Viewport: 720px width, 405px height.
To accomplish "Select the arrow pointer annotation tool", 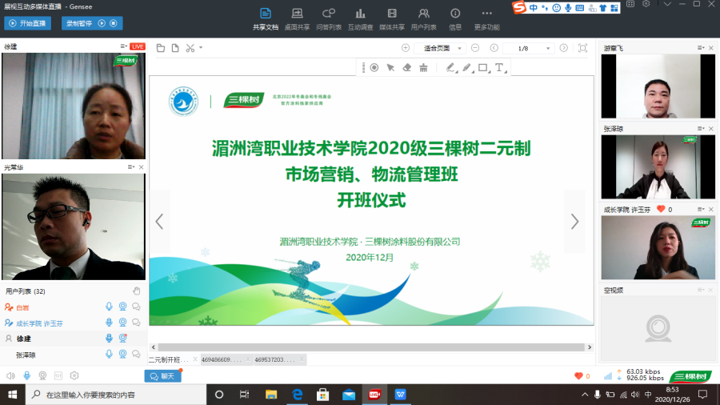I will (390, 68).
